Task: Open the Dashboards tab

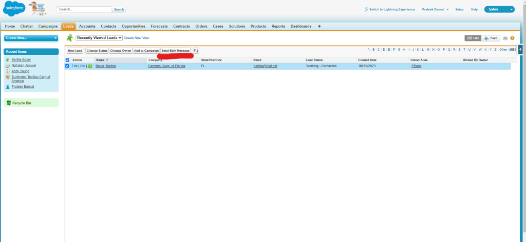Action: pyautogui.click(x=301, y=26)
